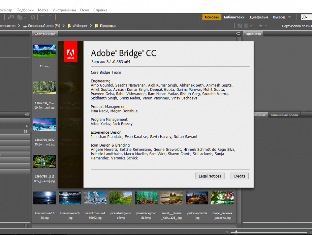Screen dimensions: 312x235
Task: Select the luna-more-noch.jpg thumbnail
Action: pos(70,198)
